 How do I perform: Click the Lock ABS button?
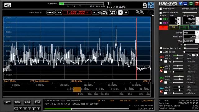click(113, 12)
